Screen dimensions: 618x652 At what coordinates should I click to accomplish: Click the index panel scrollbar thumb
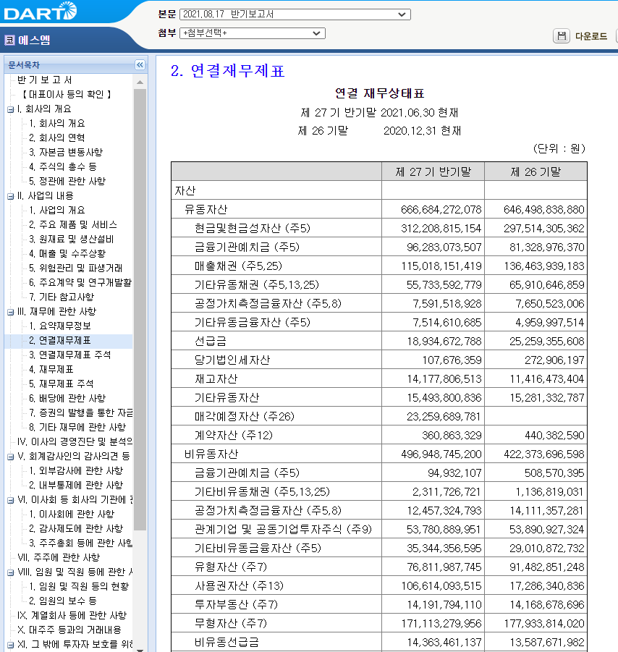pyautogui.click(x=140, y=310)
